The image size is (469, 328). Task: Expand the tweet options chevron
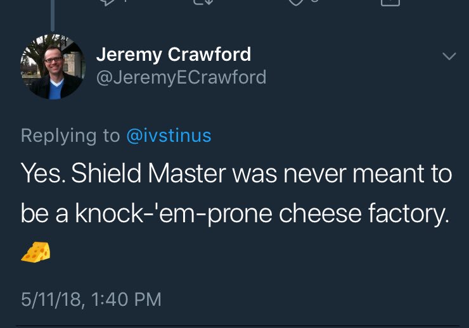click(449, 56)
